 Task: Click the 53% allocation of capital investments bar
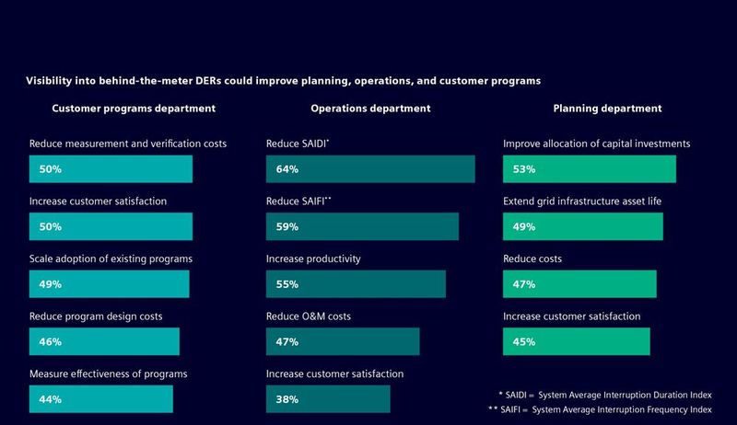(x=590, y=169)
